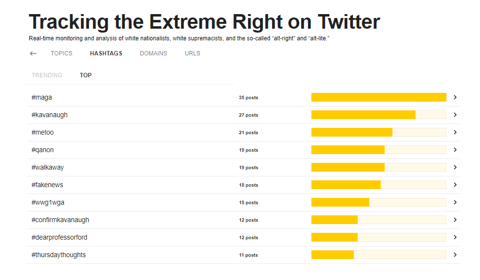Click the #kavanaugh yellow progress bar
The width and height of the screenshot is (480, 280).
363,115
